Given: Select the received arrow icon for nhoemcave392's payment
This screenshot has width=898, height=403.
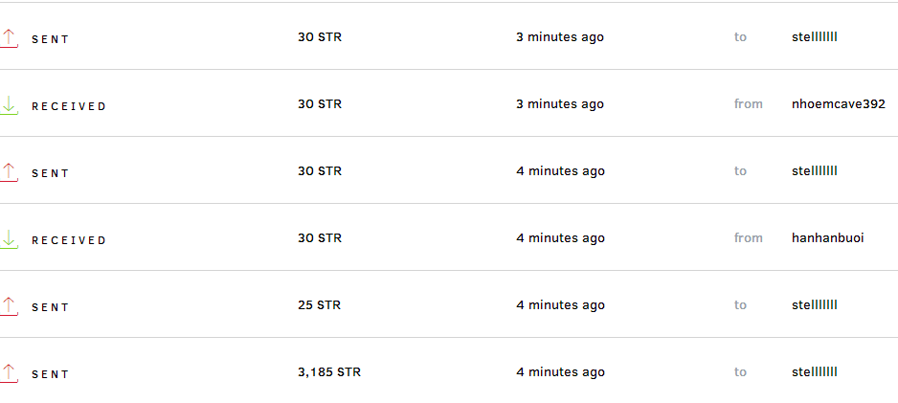Looking at the screenshot, I should pos(10,104).
